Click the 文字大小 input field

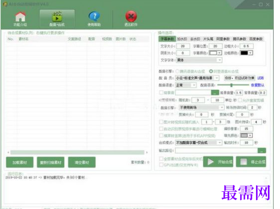pos(183,46)
